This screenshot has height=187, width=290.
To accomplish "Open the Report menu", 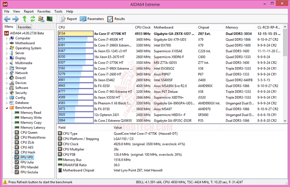I will [29, 11].
